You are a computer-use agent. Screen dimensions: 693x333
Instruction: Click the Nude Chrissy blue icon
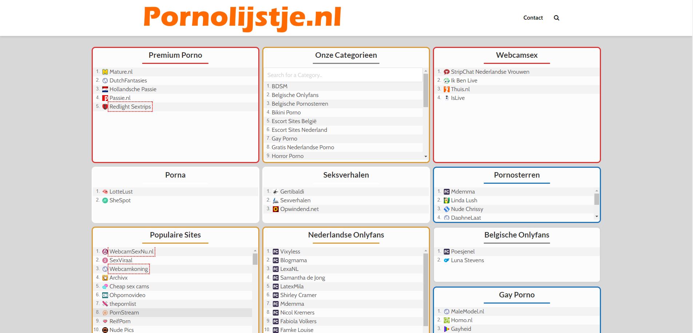pos(447,209)
